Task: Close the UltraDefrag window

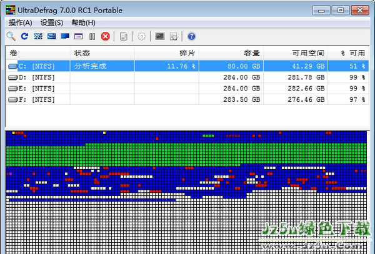Action: pyautogui.click(x=360, y=10)
